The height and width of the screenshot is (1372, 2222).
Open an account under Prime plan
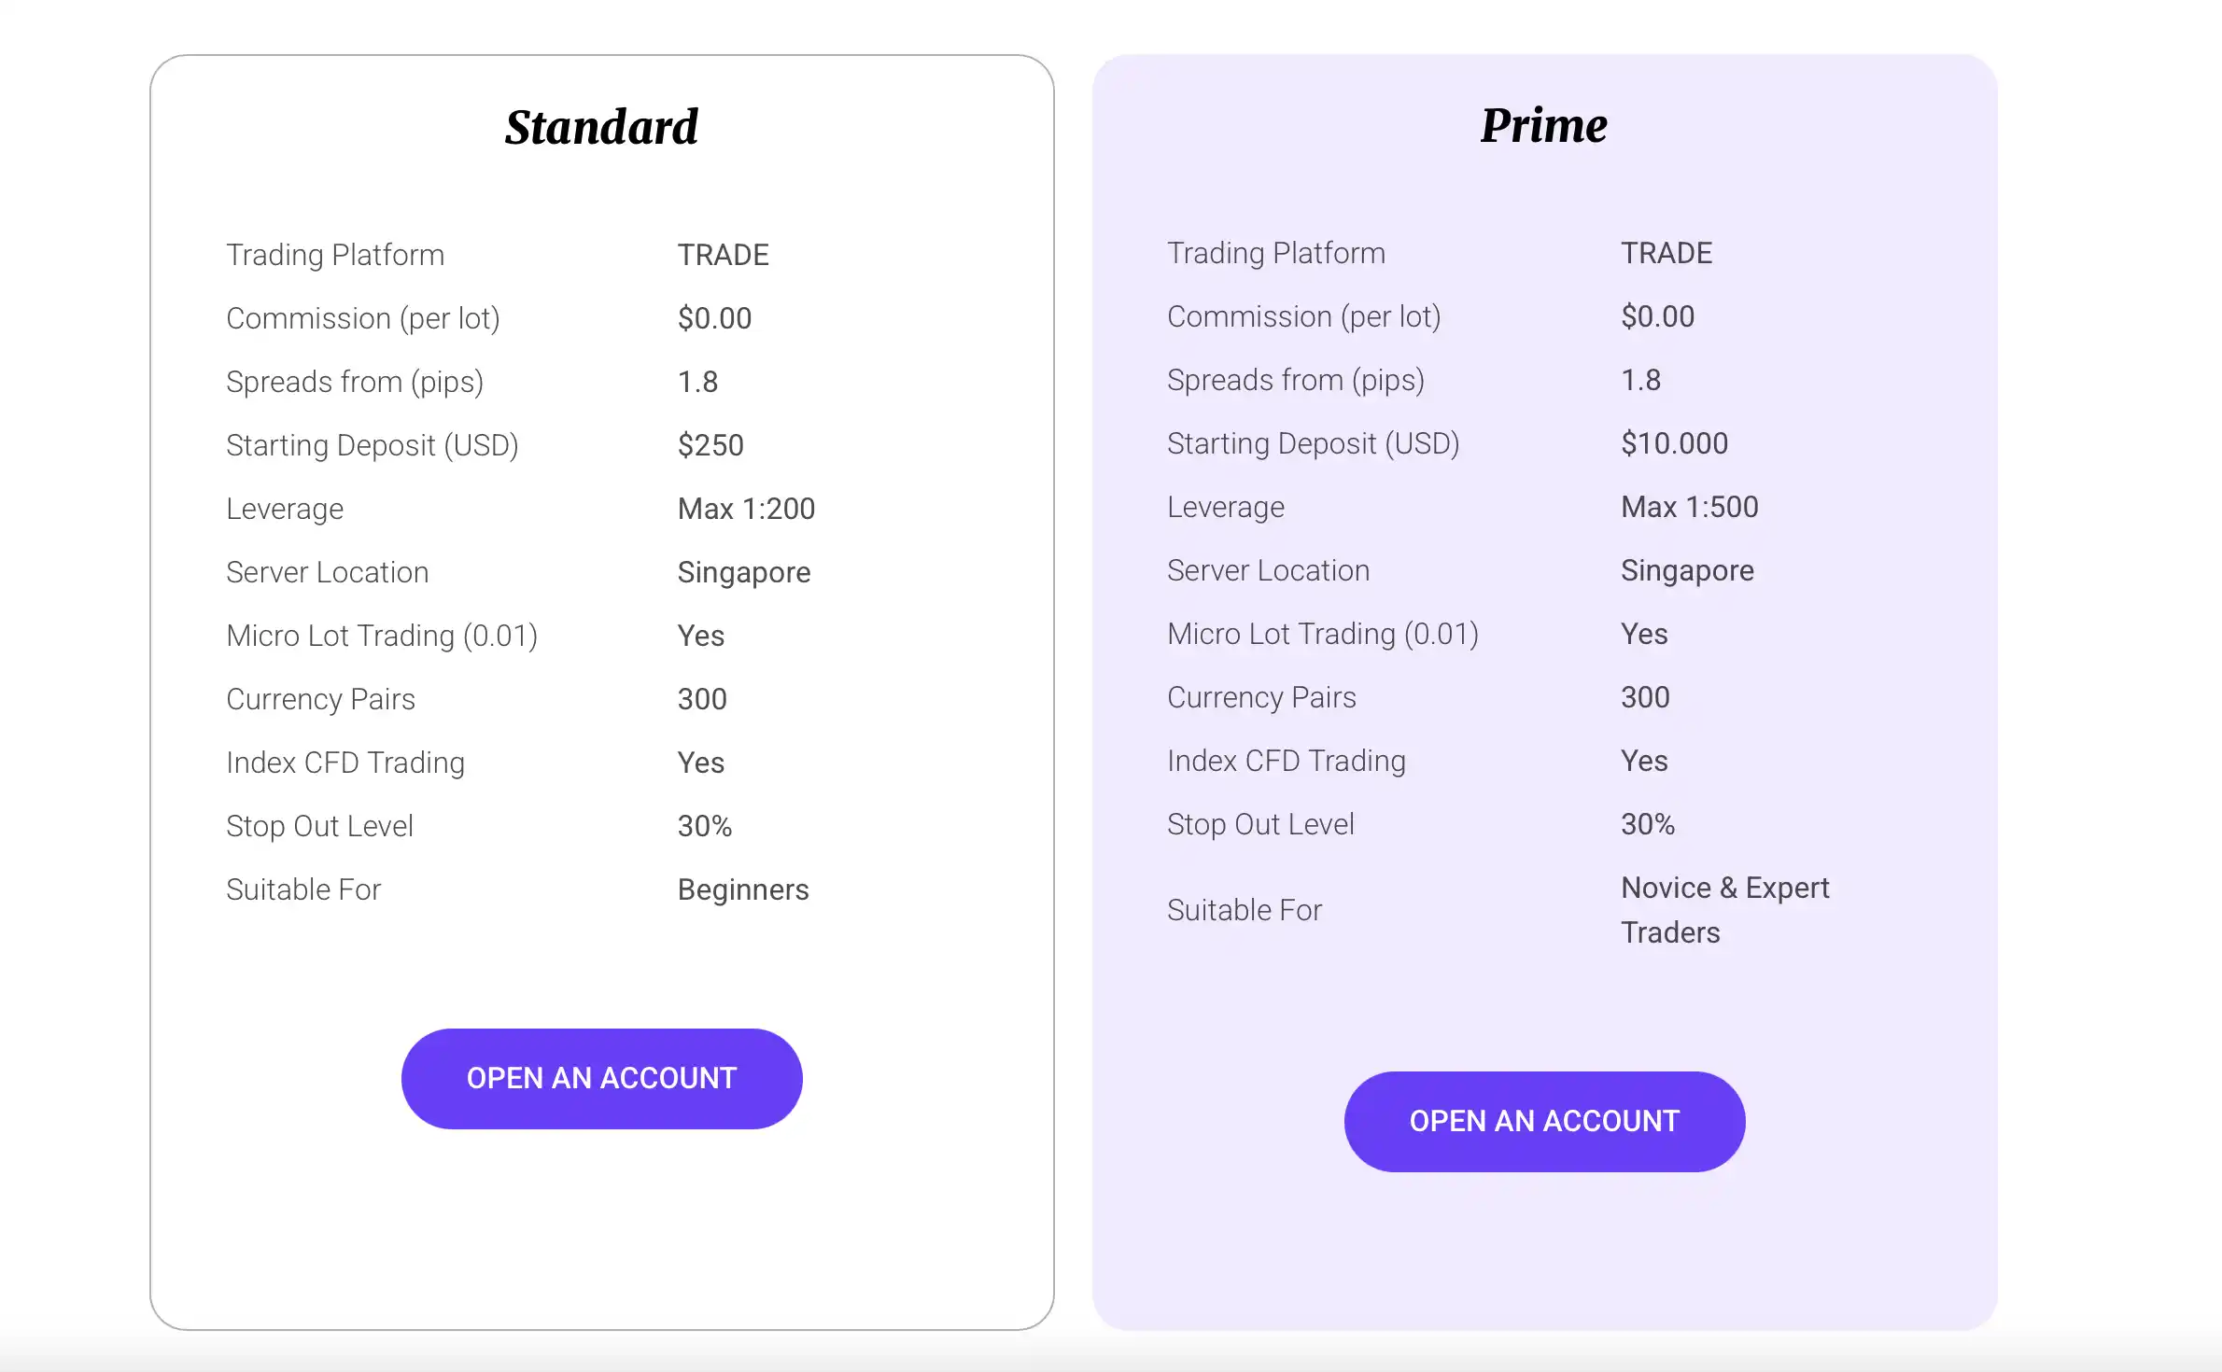click(1544, 1121)
